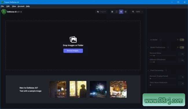Open the fireworks sample image
The width and height of the screenshot is (188, 109).
click(98, 89)
